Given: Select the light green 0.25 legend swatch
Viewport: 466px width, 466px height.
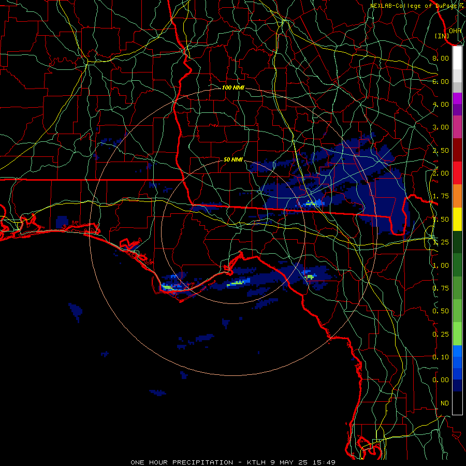Looking at the screenshot, I should point(457,334).
